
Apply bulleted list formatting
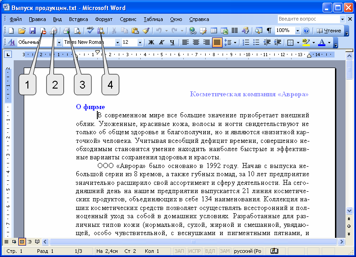click(x=256, y=42)
